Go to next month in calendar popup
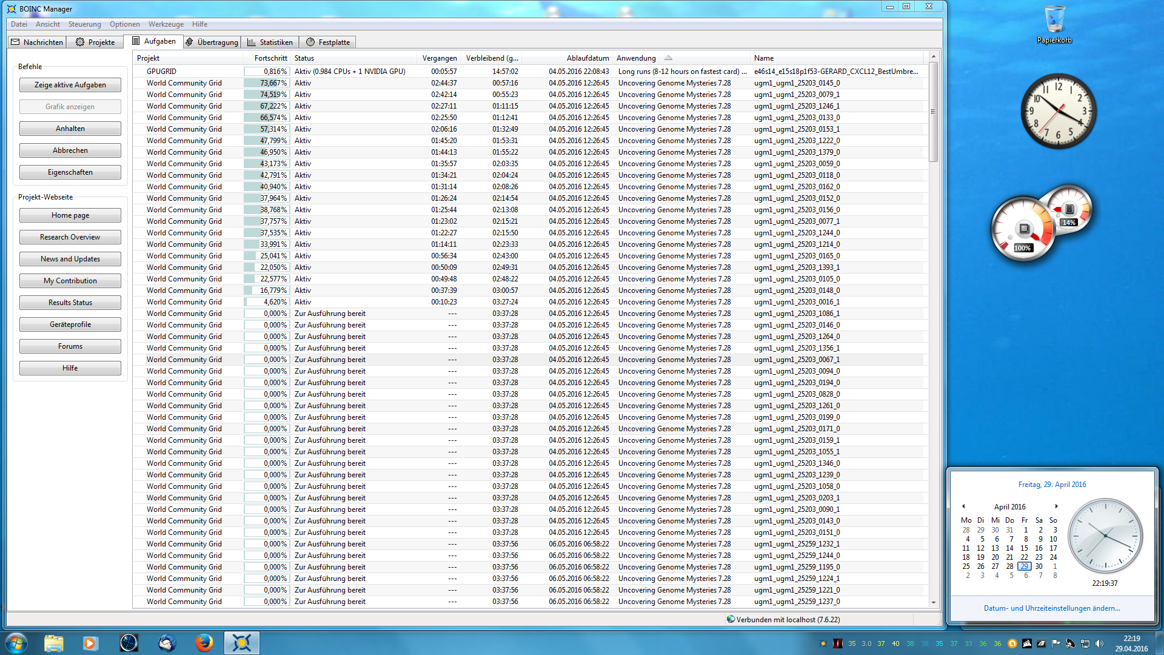 1056,506
